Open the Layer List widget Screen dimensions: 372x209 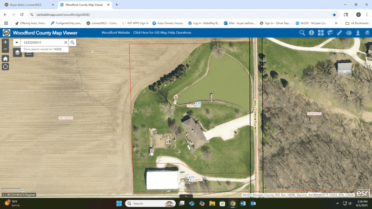click(x=17, y=52)
